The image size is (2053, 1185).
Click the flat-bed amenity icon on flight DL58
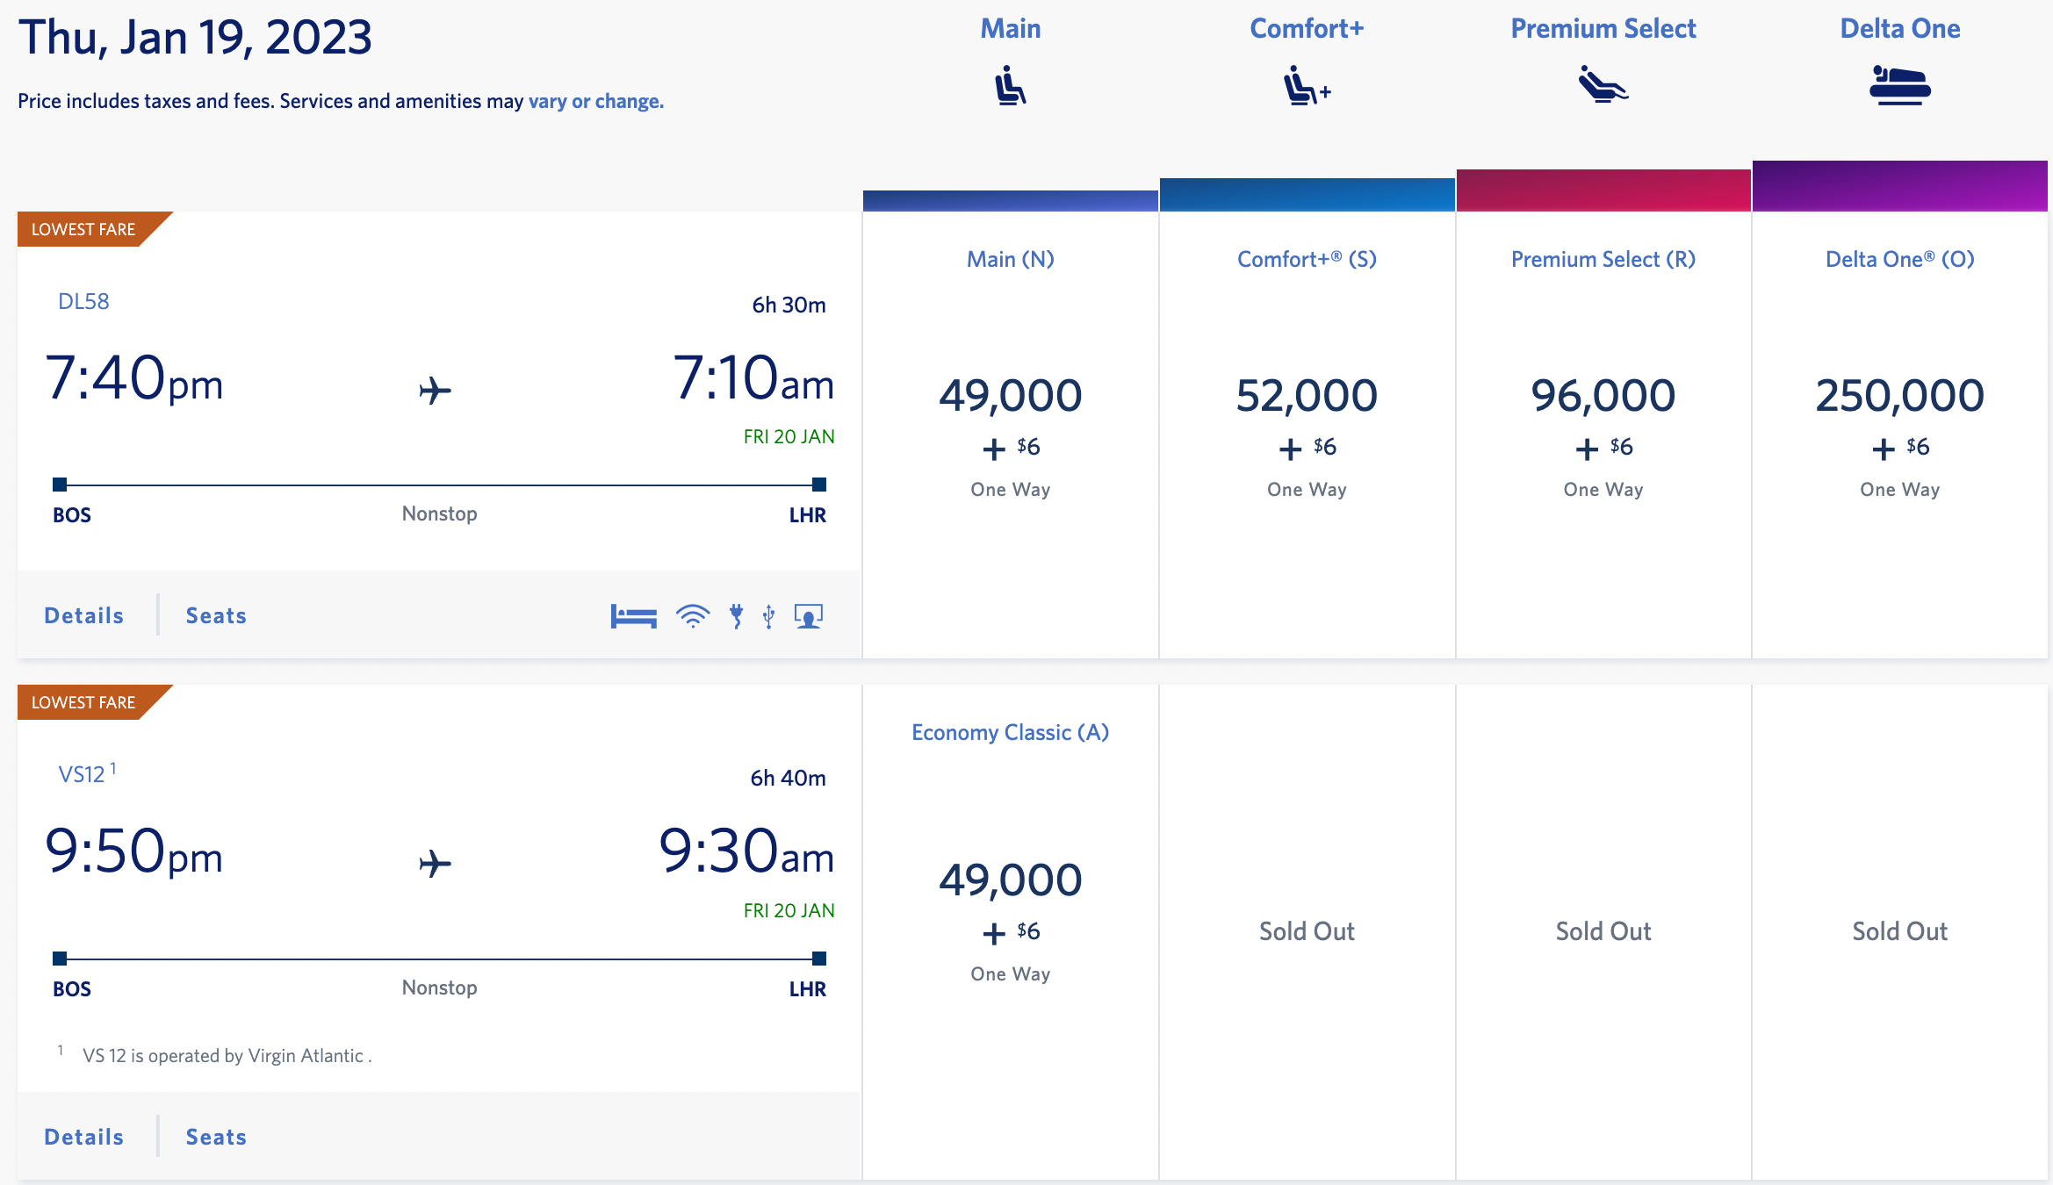(x=634, y=615)
